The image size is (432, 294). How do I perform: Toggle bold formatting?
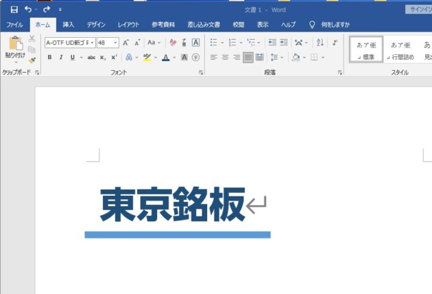tap(49, 57)
